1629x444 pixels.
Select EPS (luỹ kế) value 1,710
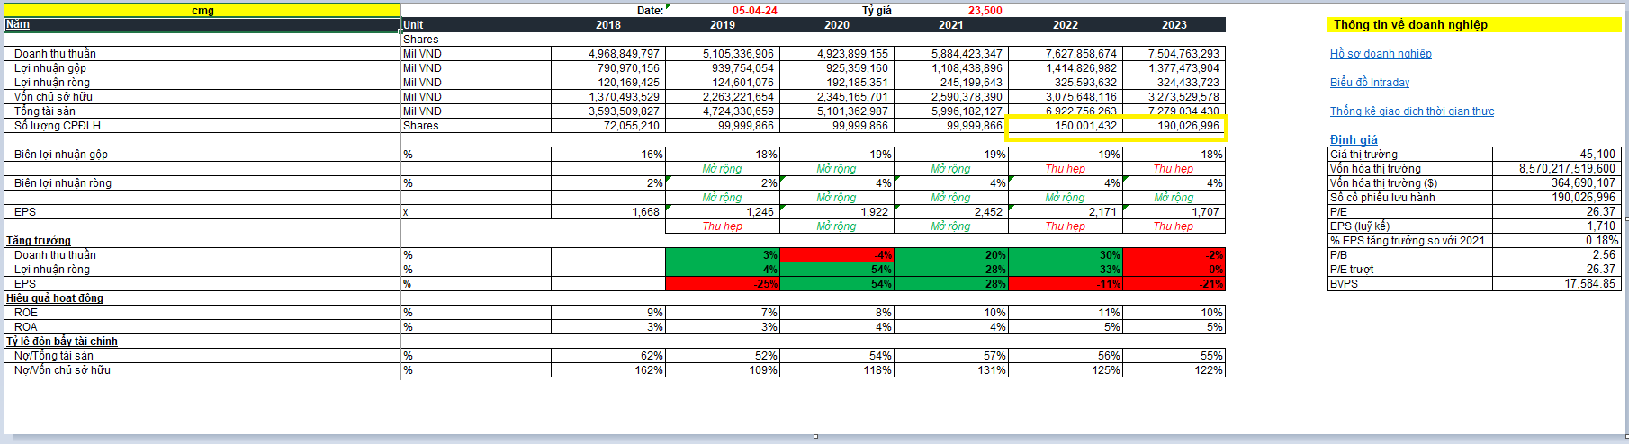(1555, 226)
